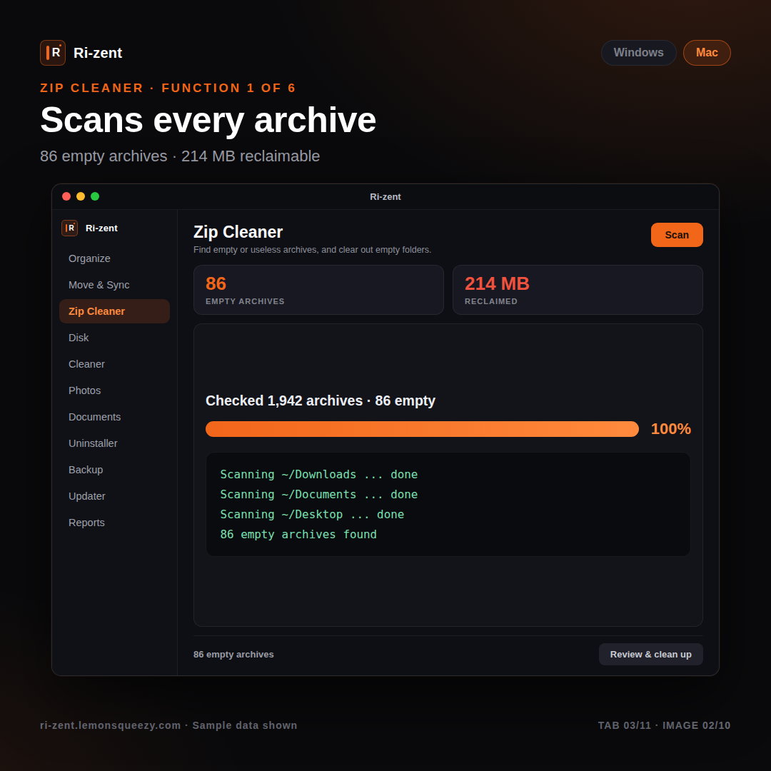The height and width of the screenshot is (771, 771).
Task: Click 'TAB 03/11 · IMAGE 02/10' footer label
Action: tap(664, 725)
